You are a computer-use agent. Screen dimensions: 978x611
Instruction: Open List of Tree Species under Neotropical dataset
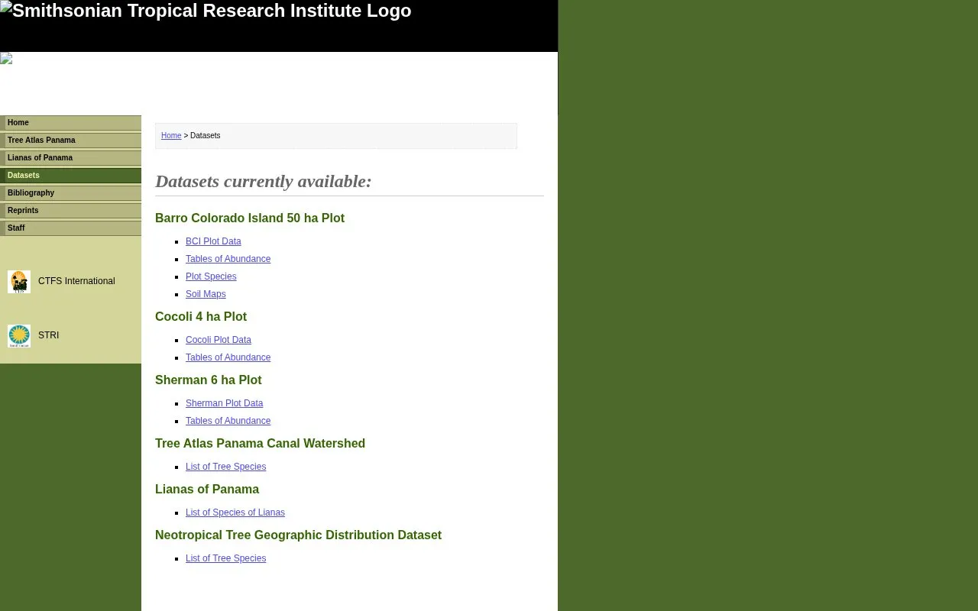click(225, 558)
